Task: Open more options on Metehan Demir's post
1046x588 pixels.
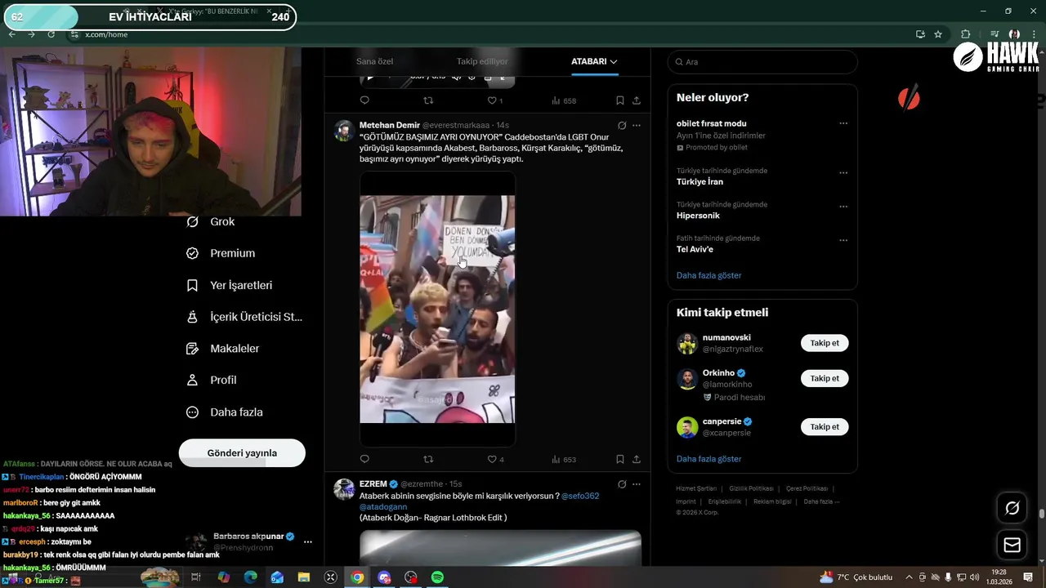Action: pyautogui.click(x=637, y=125)
